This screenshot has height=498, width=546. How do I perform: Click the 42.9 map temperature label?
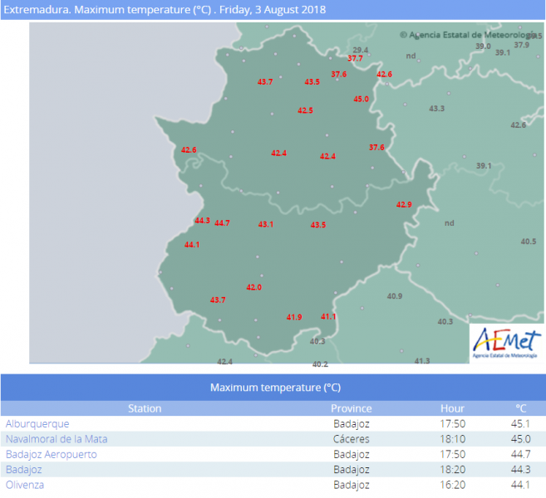click(404, 204)
